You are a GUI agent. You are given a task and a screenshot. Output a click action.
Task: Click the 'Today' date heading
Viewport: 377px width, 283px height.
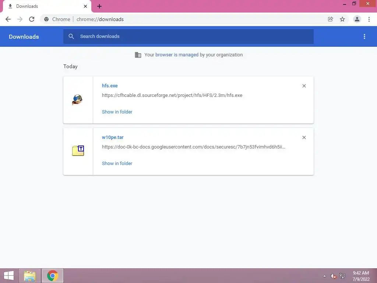point(70,66)
